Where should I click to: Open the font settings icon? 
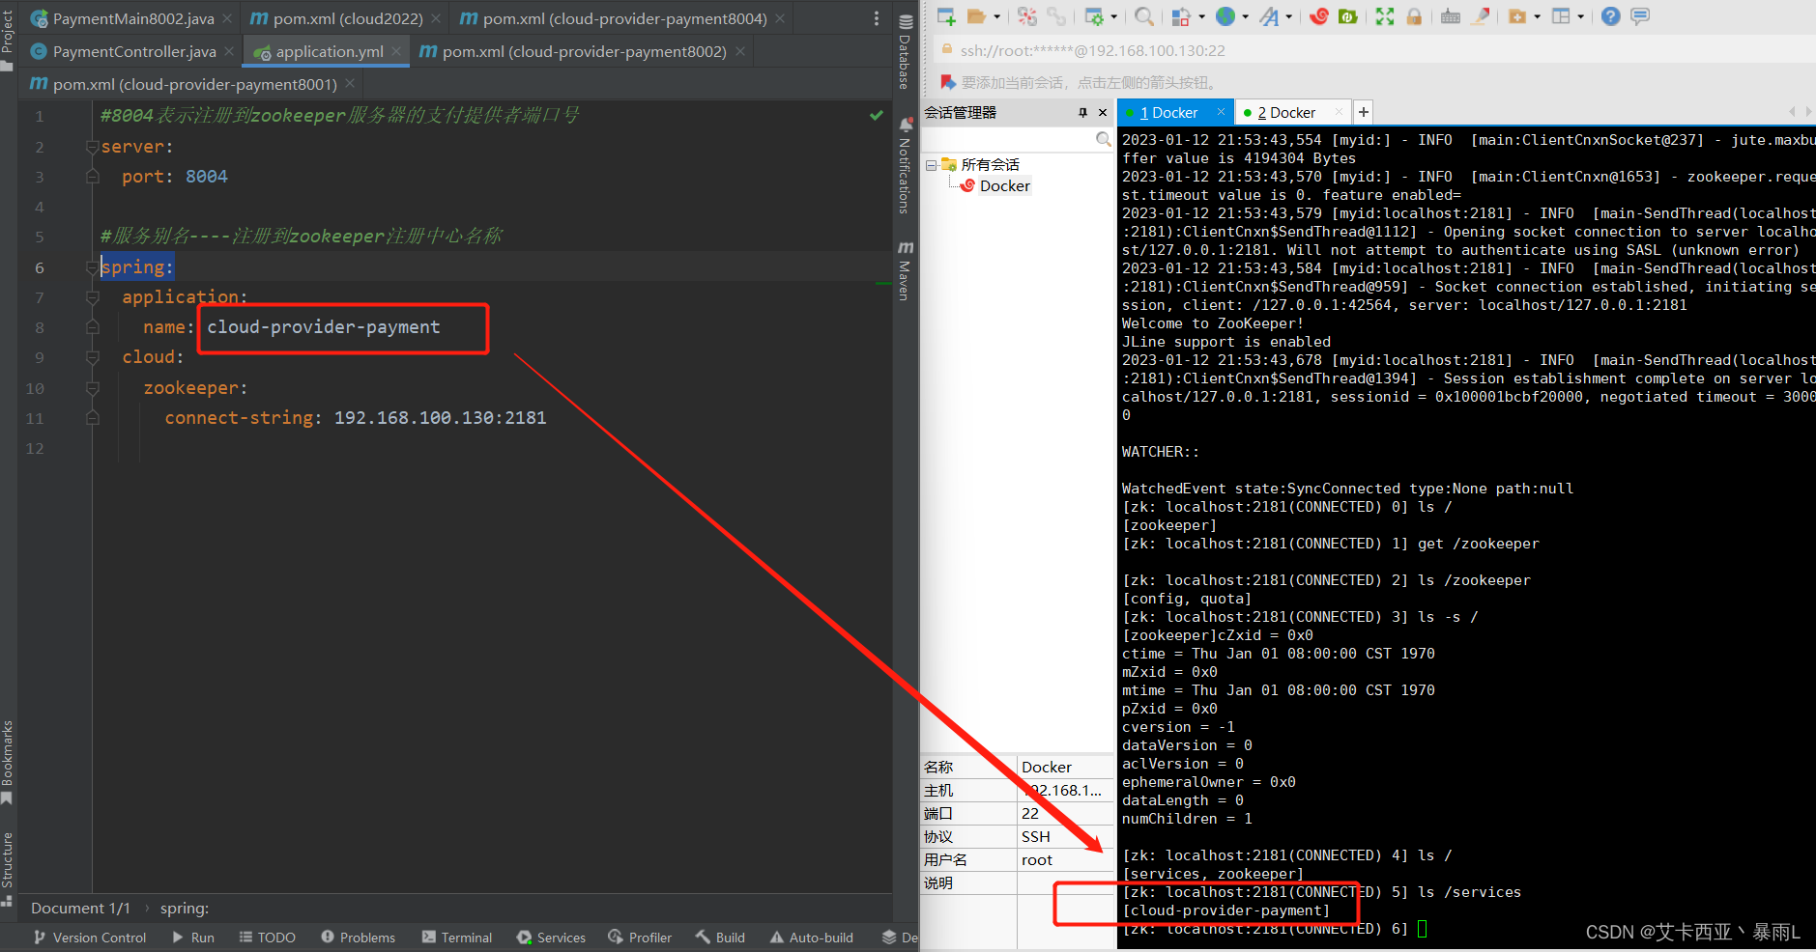(x=1269, y=16)
